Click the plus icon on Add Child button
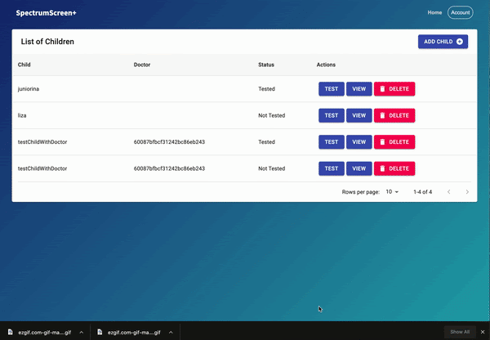The height and width of the screenshot is (340, 490). [459, 42]
